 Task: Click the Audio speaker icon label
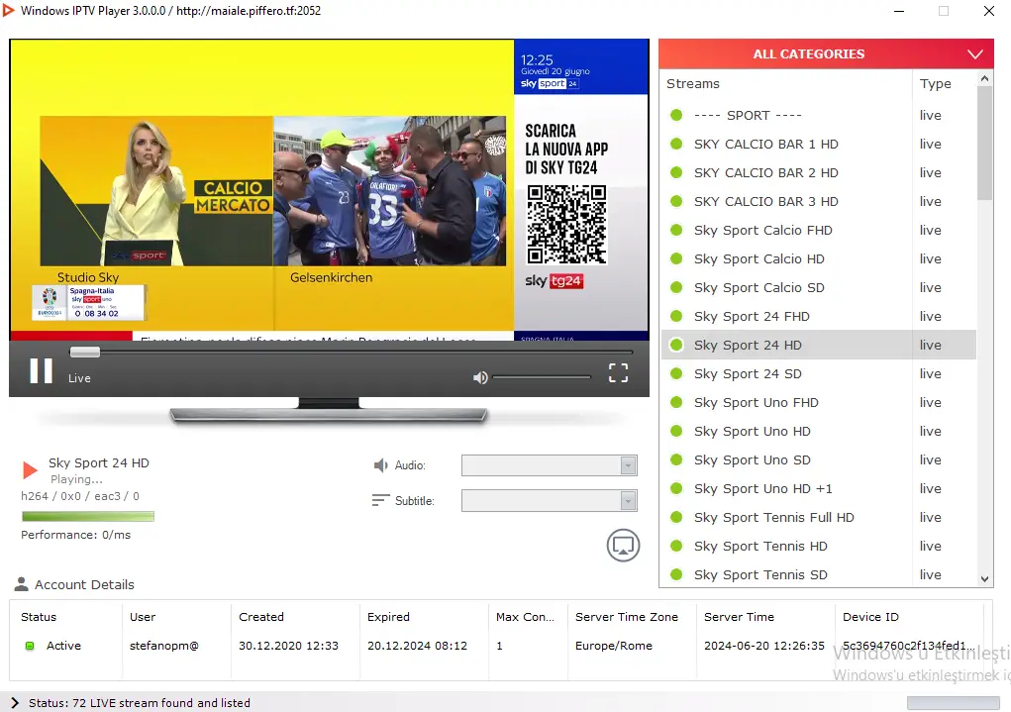380,465
